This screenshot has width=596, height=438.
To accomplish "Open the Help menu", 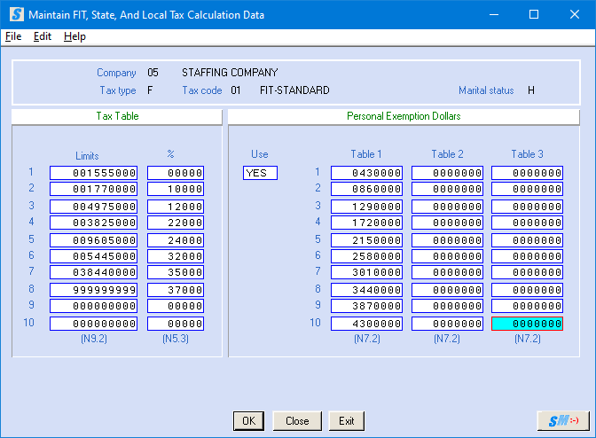I will click(x=74, y=36).
